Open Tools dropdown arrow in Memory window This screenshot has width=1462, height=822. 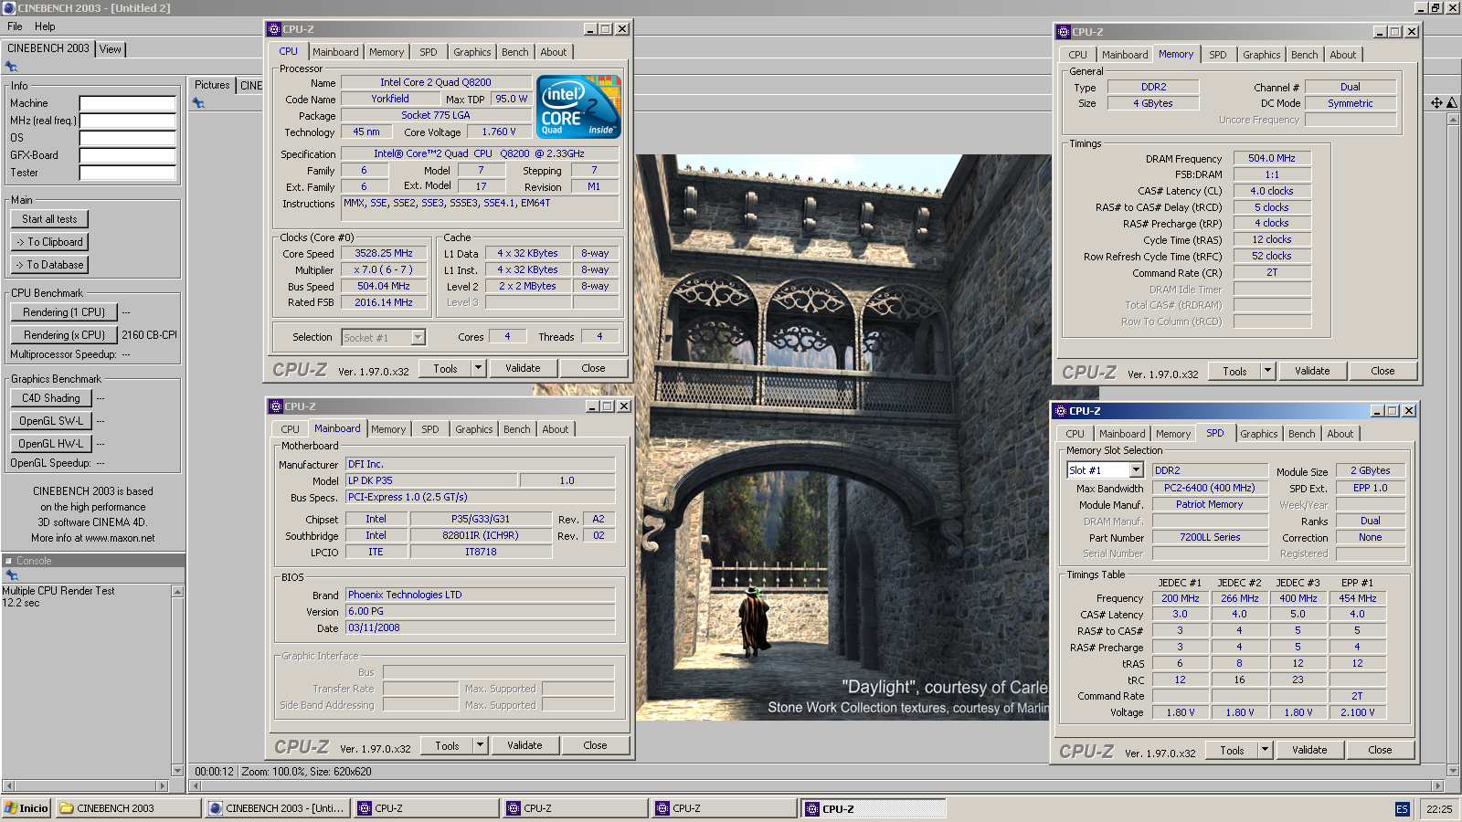point(1267,371)
